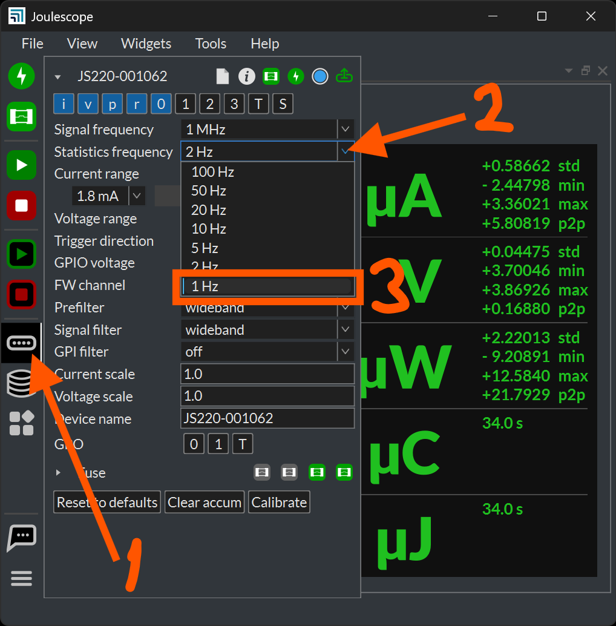
Task: Open the GPI filter dropdown
Action: click(267, 352)
